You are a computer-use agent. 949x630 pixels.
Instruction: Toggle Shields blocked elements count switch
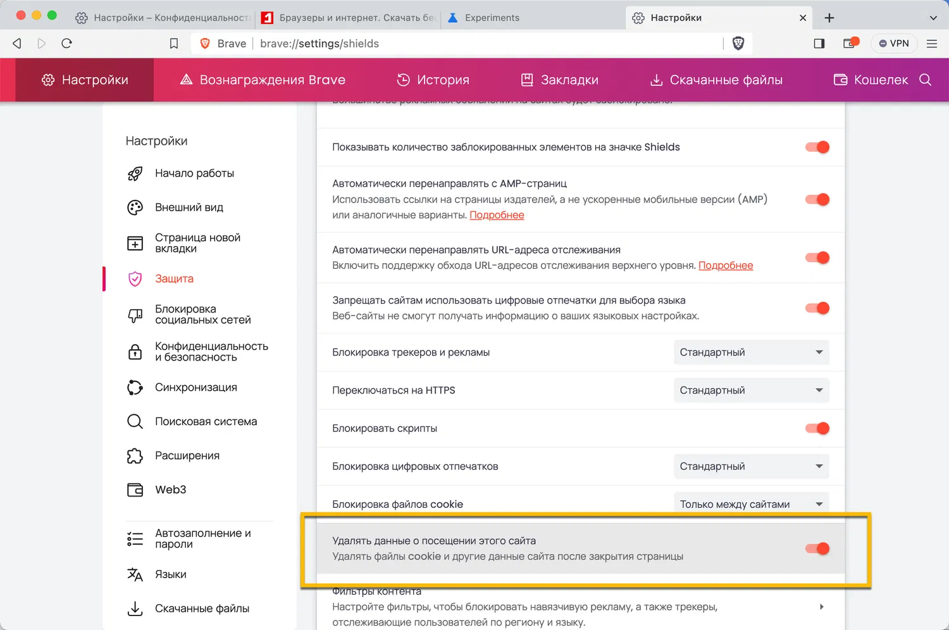[x=817, y=147]
